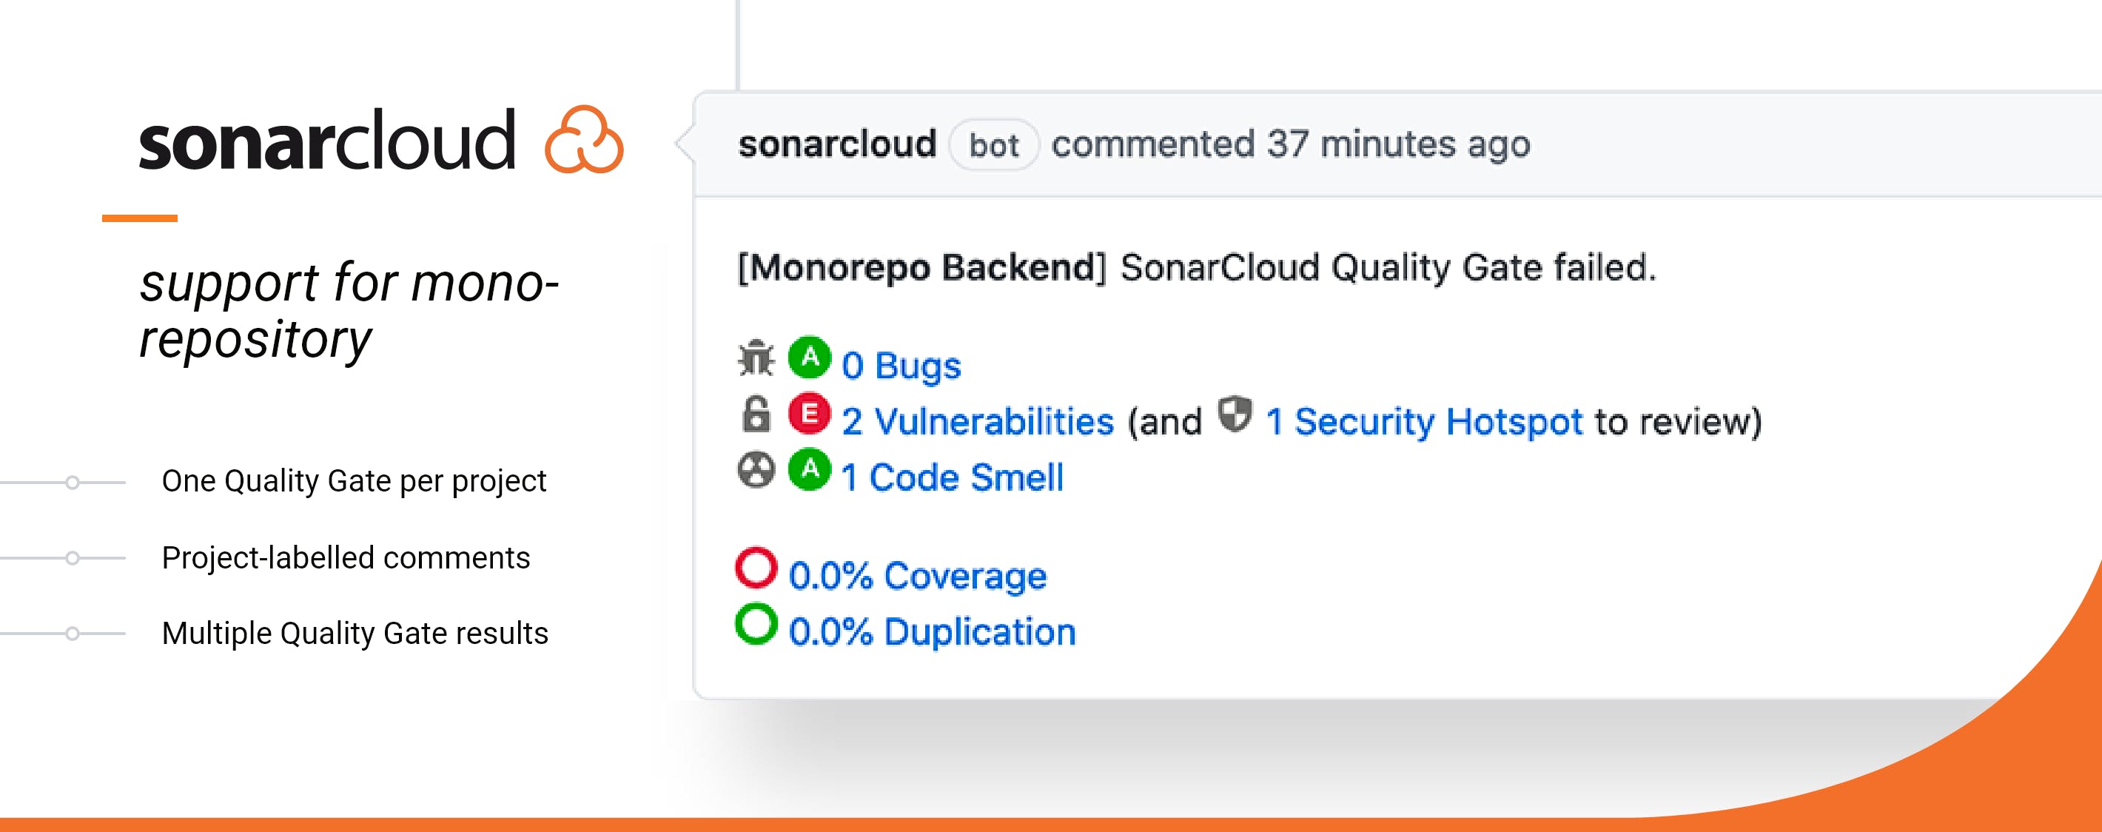Click the sonarcloud comment author name
Viewport: 2102px width, 832px height.
coord(837,144)
